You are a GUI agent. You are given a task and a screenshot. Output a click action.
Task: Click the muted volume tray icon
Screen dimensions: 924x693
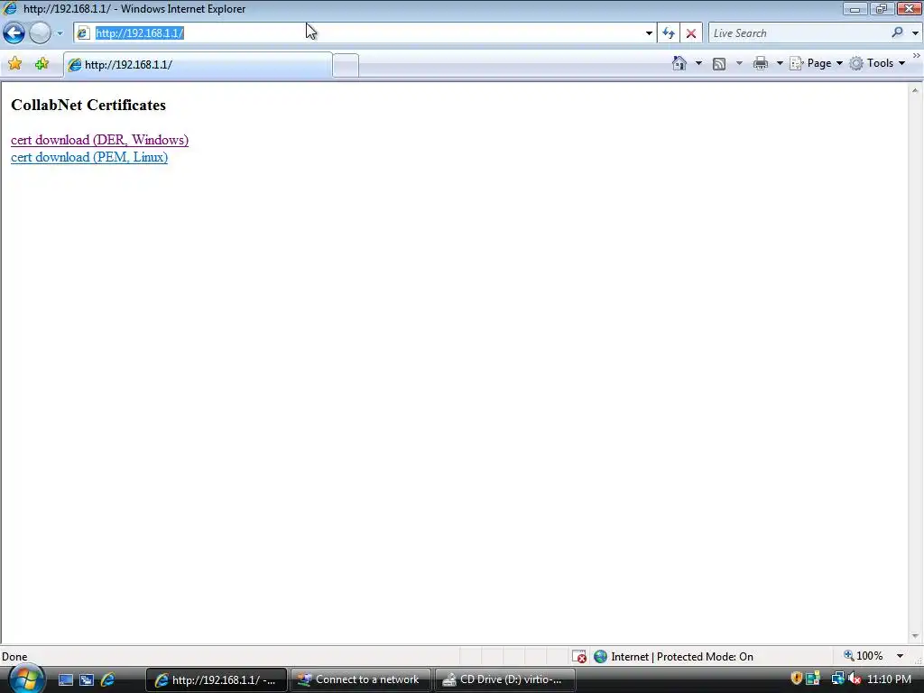(855, 679)
